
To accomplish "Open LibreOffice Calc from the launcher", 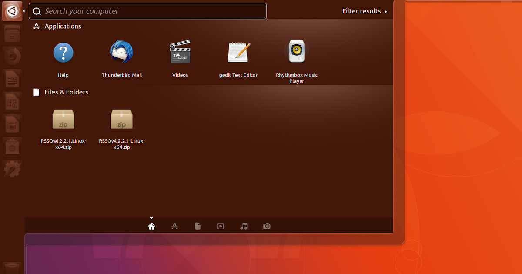I will (12, 101).
